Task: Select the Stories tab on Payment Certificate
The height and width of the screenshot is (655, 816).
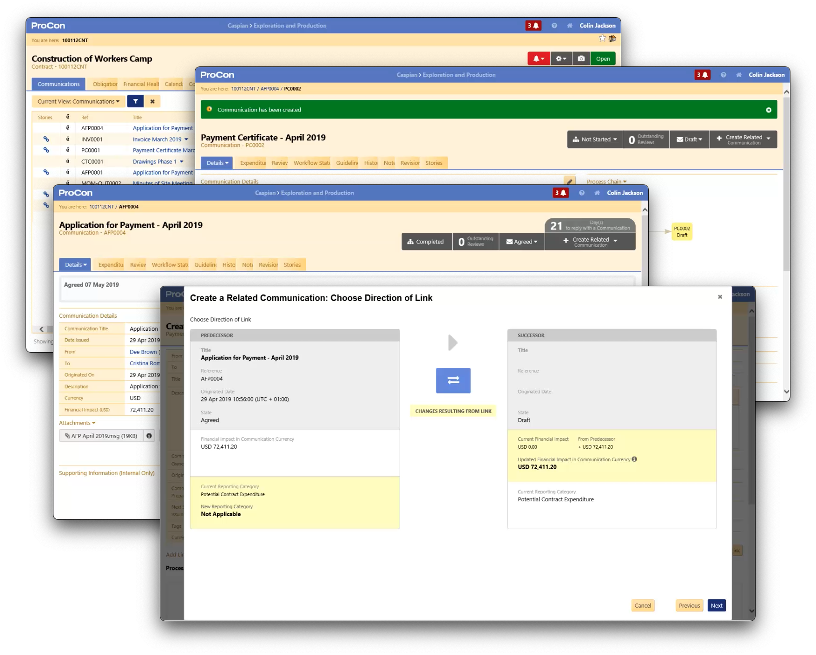Action: (x=434, y=163)
